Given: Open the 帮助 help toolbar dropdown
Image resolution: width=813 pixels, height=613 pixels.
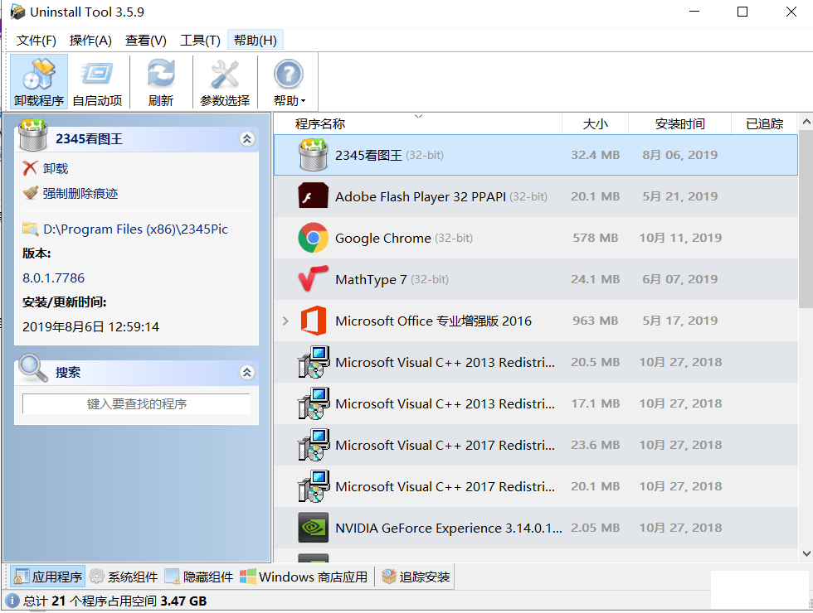Looking at the screenshot, I should pyautogui.click(x=289, y=81).
